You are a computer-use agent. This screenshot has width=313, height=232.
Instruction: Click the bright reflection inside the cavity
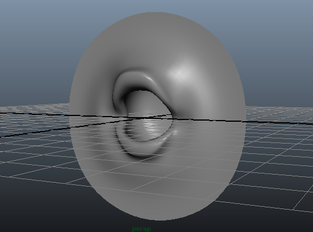pyautogui.click(x=152, y=127)
